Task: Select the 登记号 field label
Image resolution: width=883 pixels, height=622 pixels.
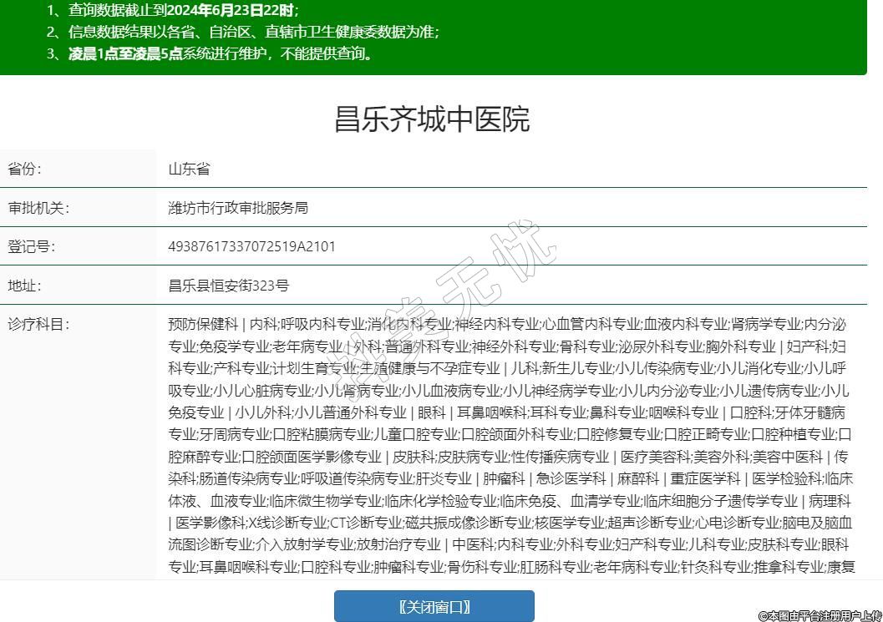Action: (32, 246)
